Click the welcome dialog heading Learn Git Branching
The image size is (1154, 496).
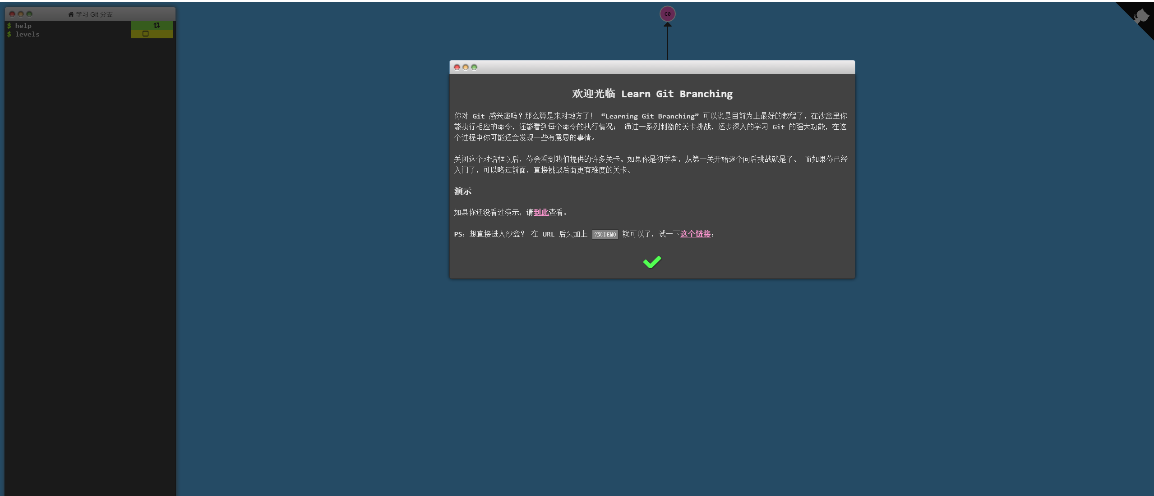click(652, 94)
